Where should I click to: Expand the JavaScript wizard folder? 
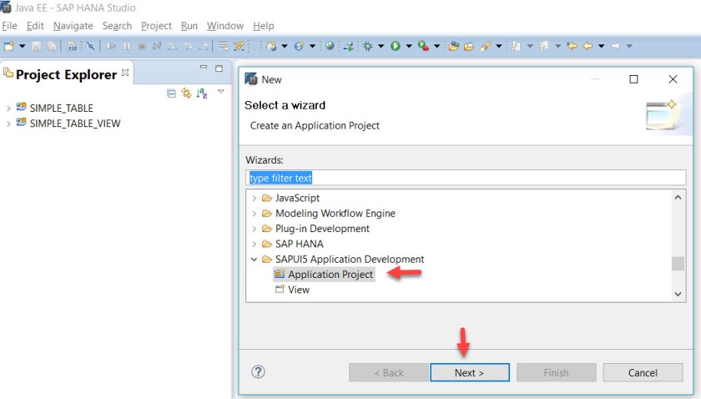[x=254, y=198]
